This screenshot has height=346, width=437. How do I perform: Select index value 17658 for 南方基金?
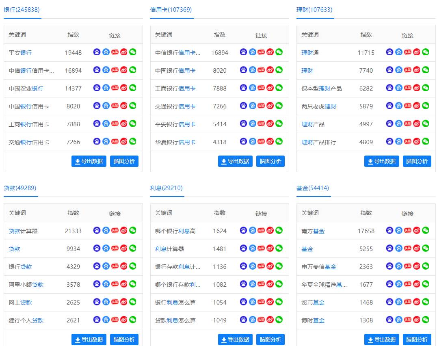pyautogui.click(x=366, y=231)
